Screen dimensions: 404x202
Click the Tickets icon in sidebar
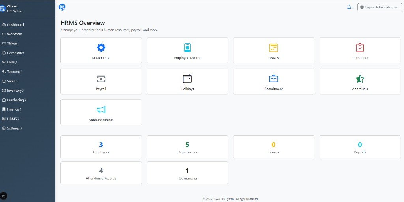tap(4, 43)
